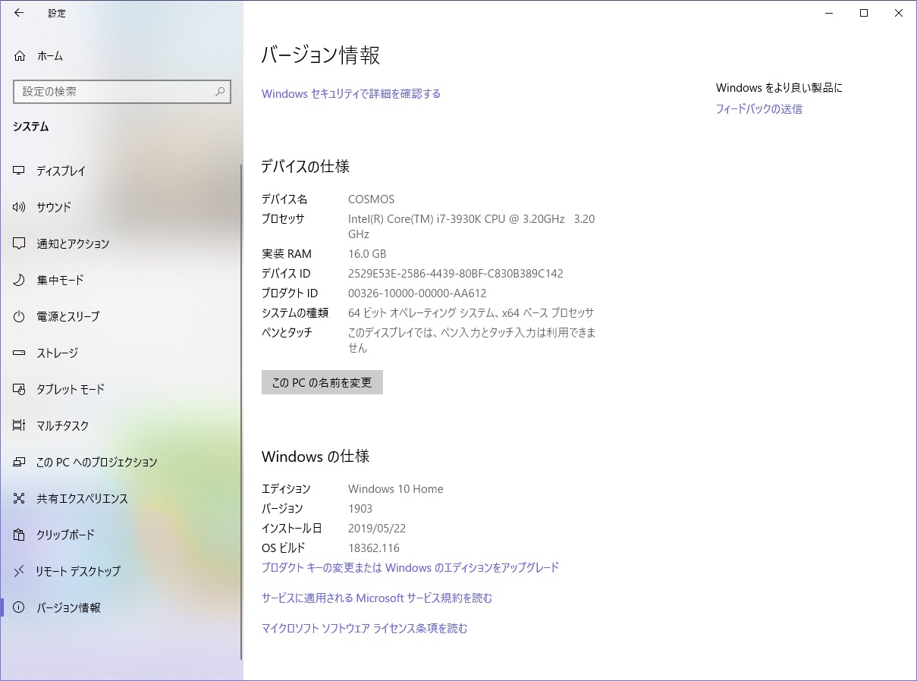Click the Multitasking (マルチタスク) icon
This screenshot has width=917, height=681.
point(20,425)
